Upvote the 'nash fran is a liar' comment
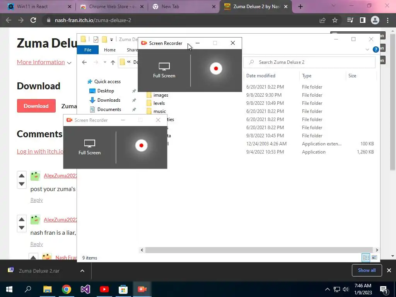The height and width of the screenshot is (297, 396). click(x=22, y=219)
